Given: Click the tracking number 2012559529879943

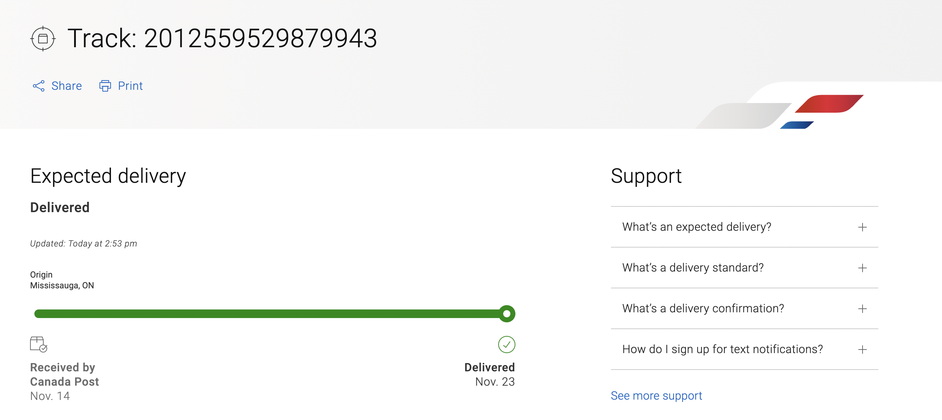Looking at the screenshot, I should [x=260, y=38].
